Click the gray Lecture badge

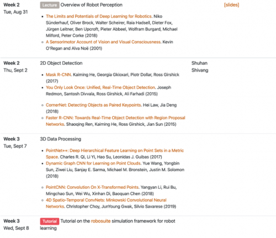(50, 5)
